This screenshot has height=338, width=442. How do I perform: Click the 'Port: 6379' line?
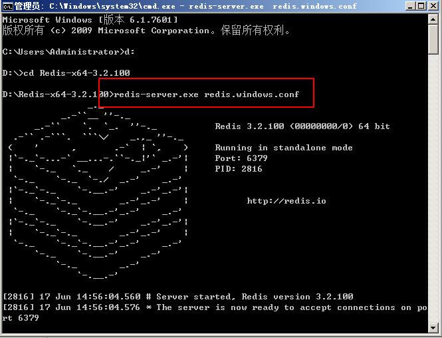pos(241,158)
